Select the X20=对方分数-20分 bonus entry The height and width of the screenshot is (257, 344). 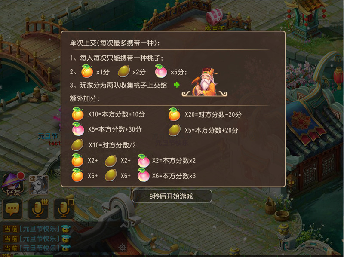[205, 114]
